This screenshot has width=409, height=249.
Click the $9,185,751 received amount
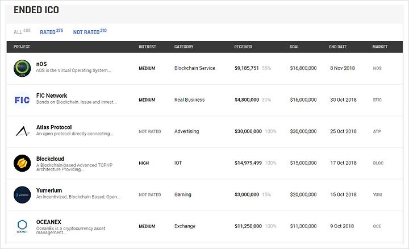pyautogui.click(x=247, y=68)
